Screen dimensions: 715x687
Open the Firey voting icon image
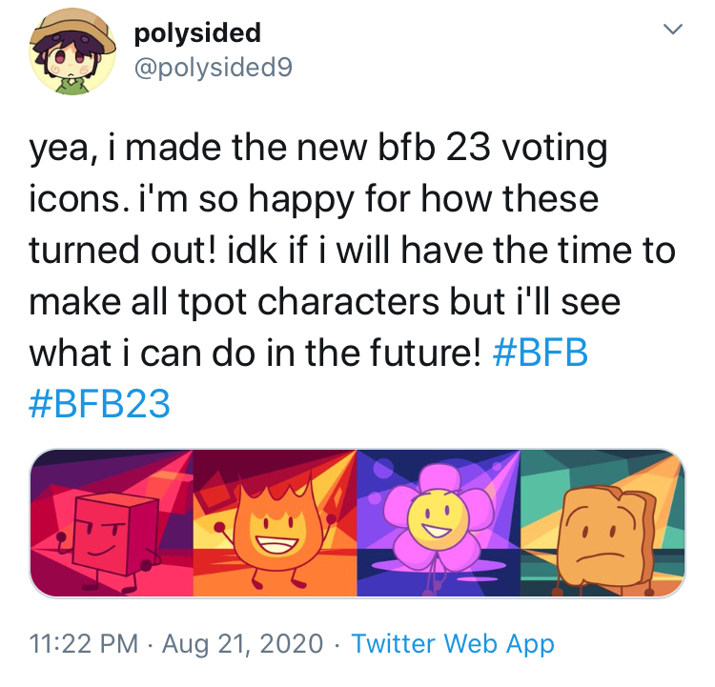tap(275, 524)
